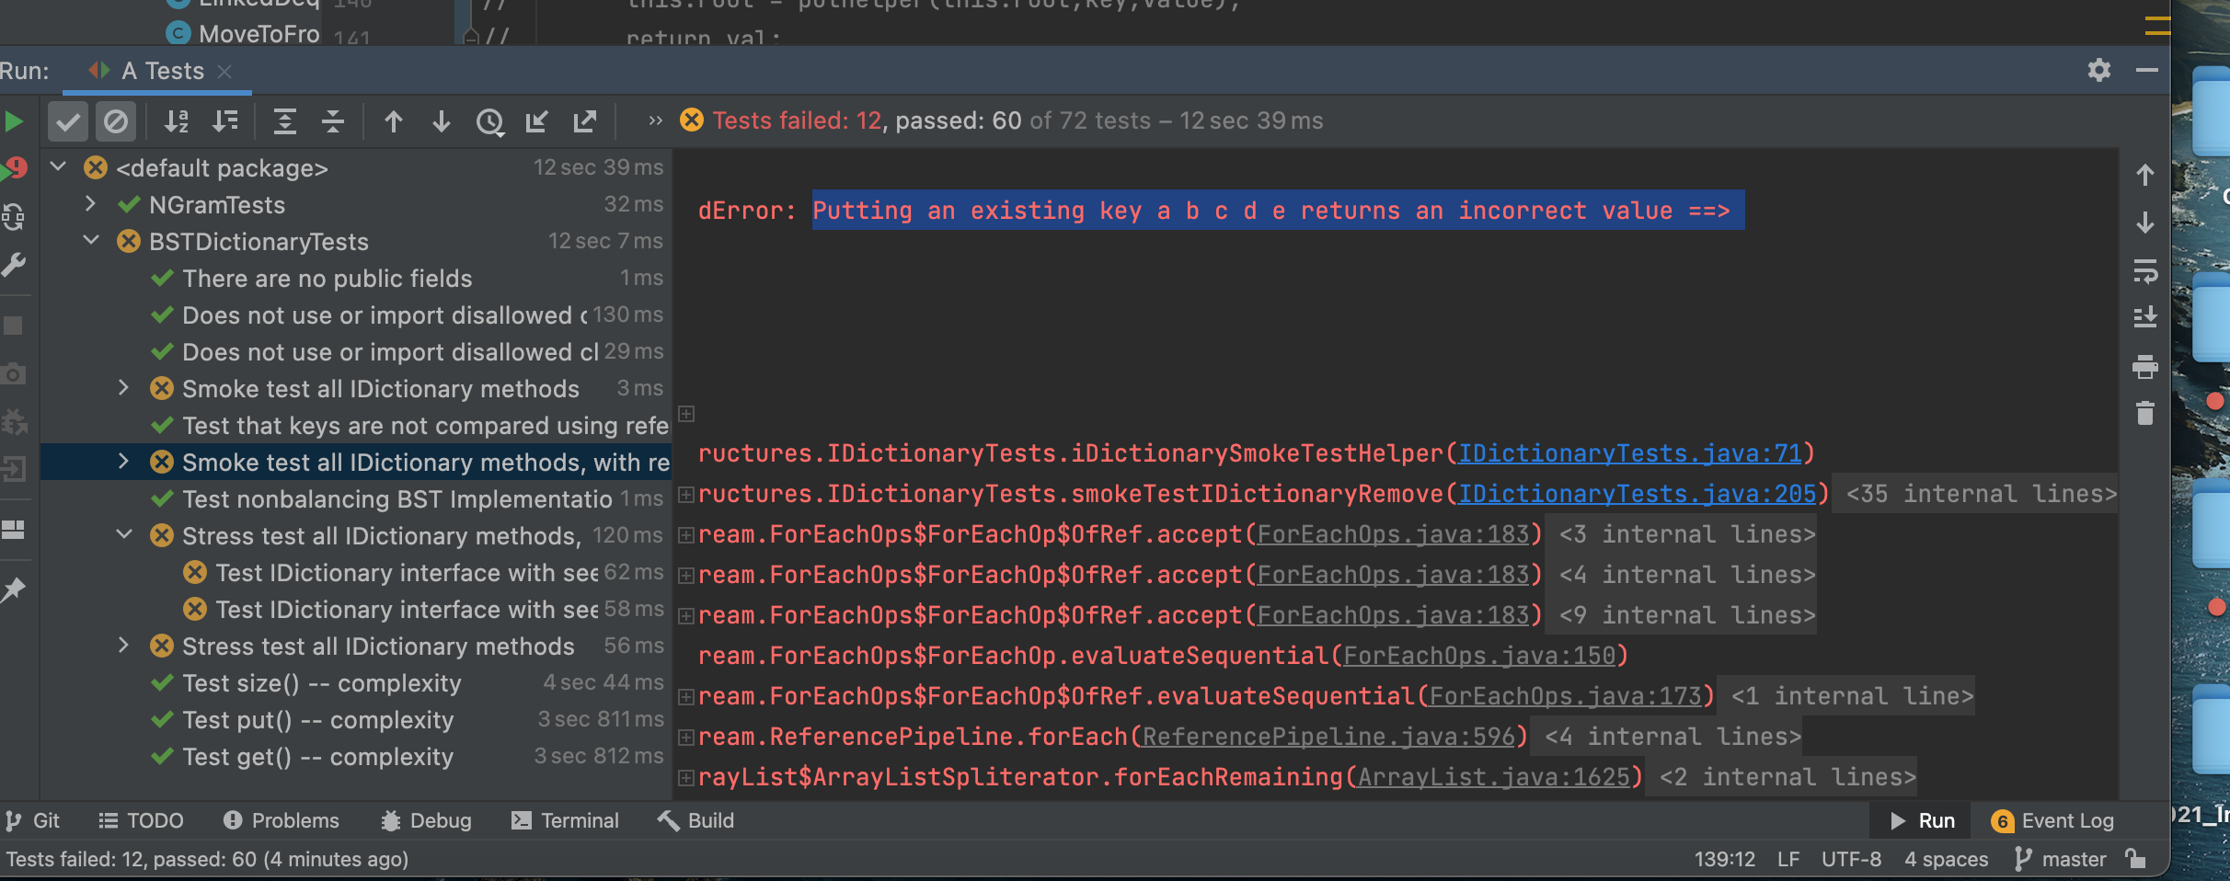Click the green Rerun tests play icon

click(x=14, y=121)
